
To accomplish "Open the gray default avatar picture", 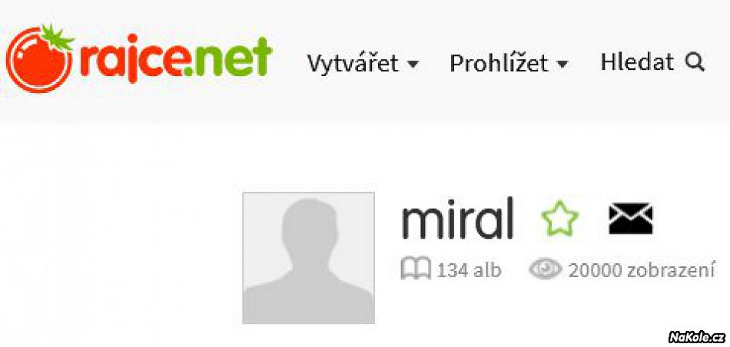I will click(309, 258).
